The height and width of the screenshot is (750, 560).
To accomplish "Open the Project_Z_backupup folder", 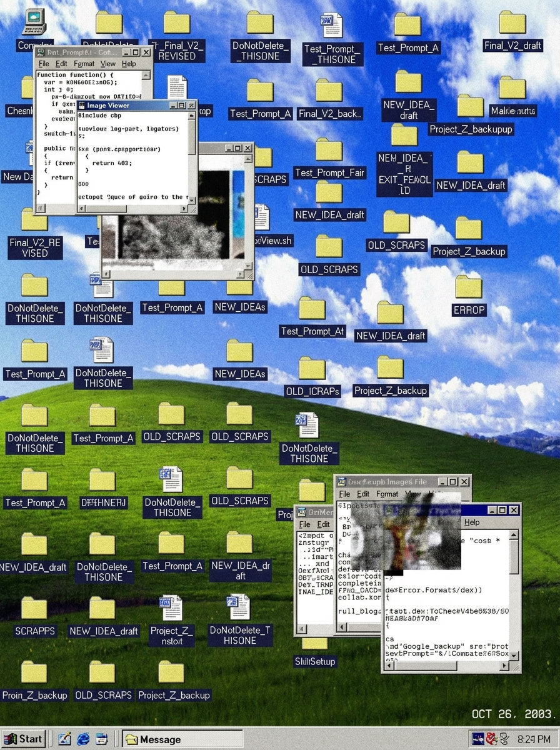I will click(x=470, y=106).
